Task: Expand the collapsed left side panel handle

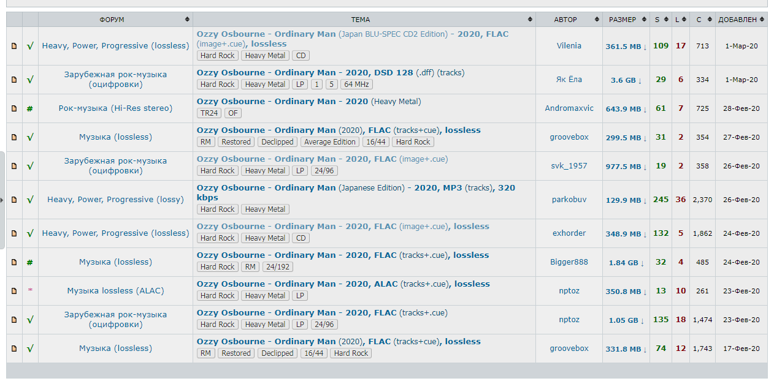Action: [x=2, y=200]
